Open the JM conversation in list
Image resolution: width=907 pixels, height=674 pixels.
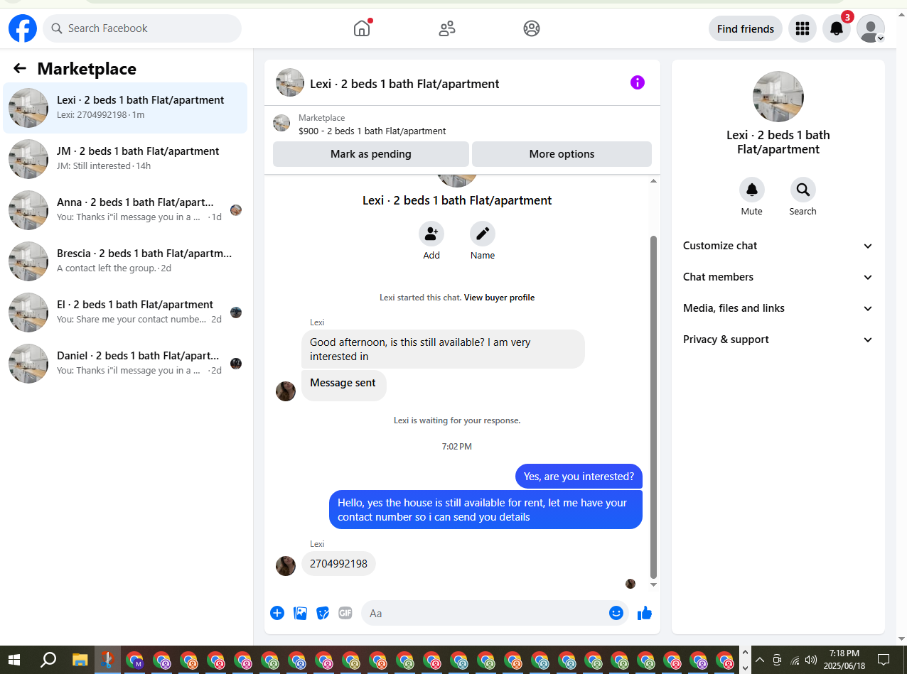pyautogui.click(x=125, y=159)
